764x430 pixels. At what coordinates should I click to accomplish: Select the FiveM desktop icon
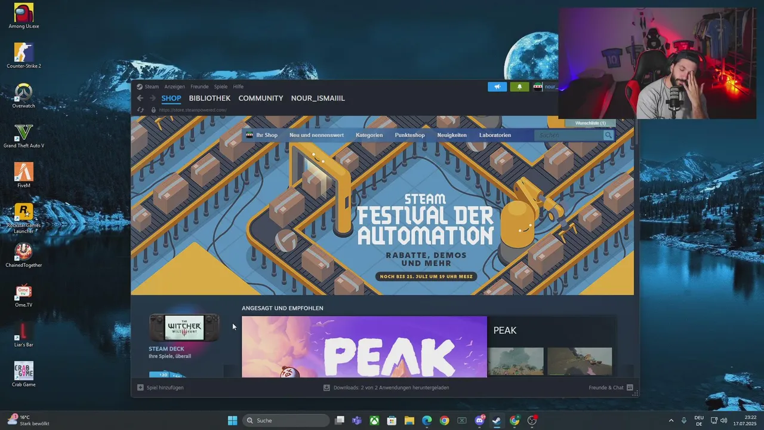(24, 176)
